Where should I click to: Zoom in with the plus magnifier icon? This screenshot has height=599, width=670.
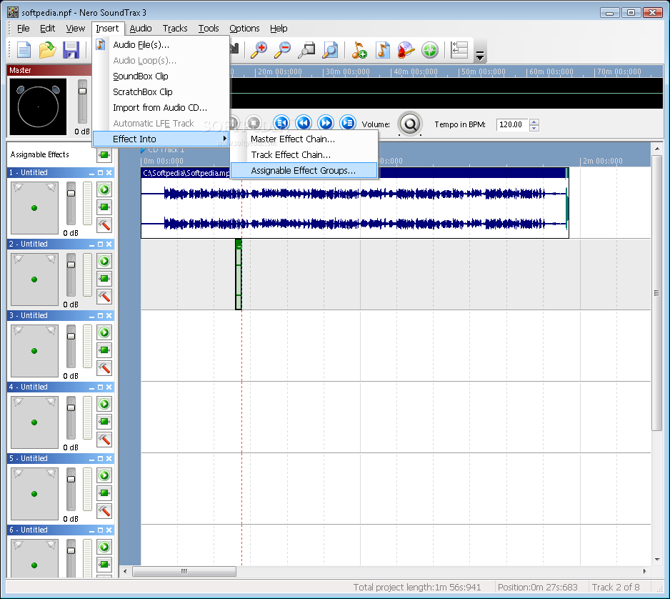[x=259, y=50]
